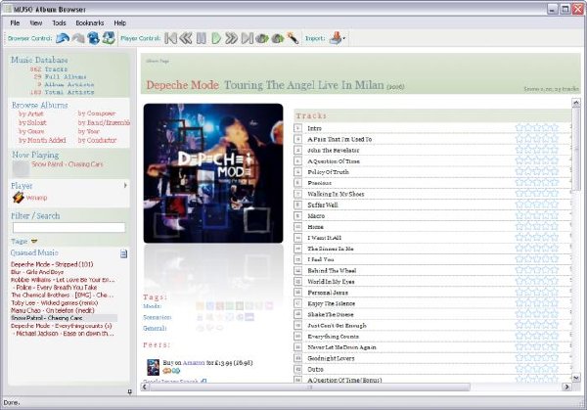Skip to next track button
Viewport: 587px width, 410px height.
tap(248, 38)
